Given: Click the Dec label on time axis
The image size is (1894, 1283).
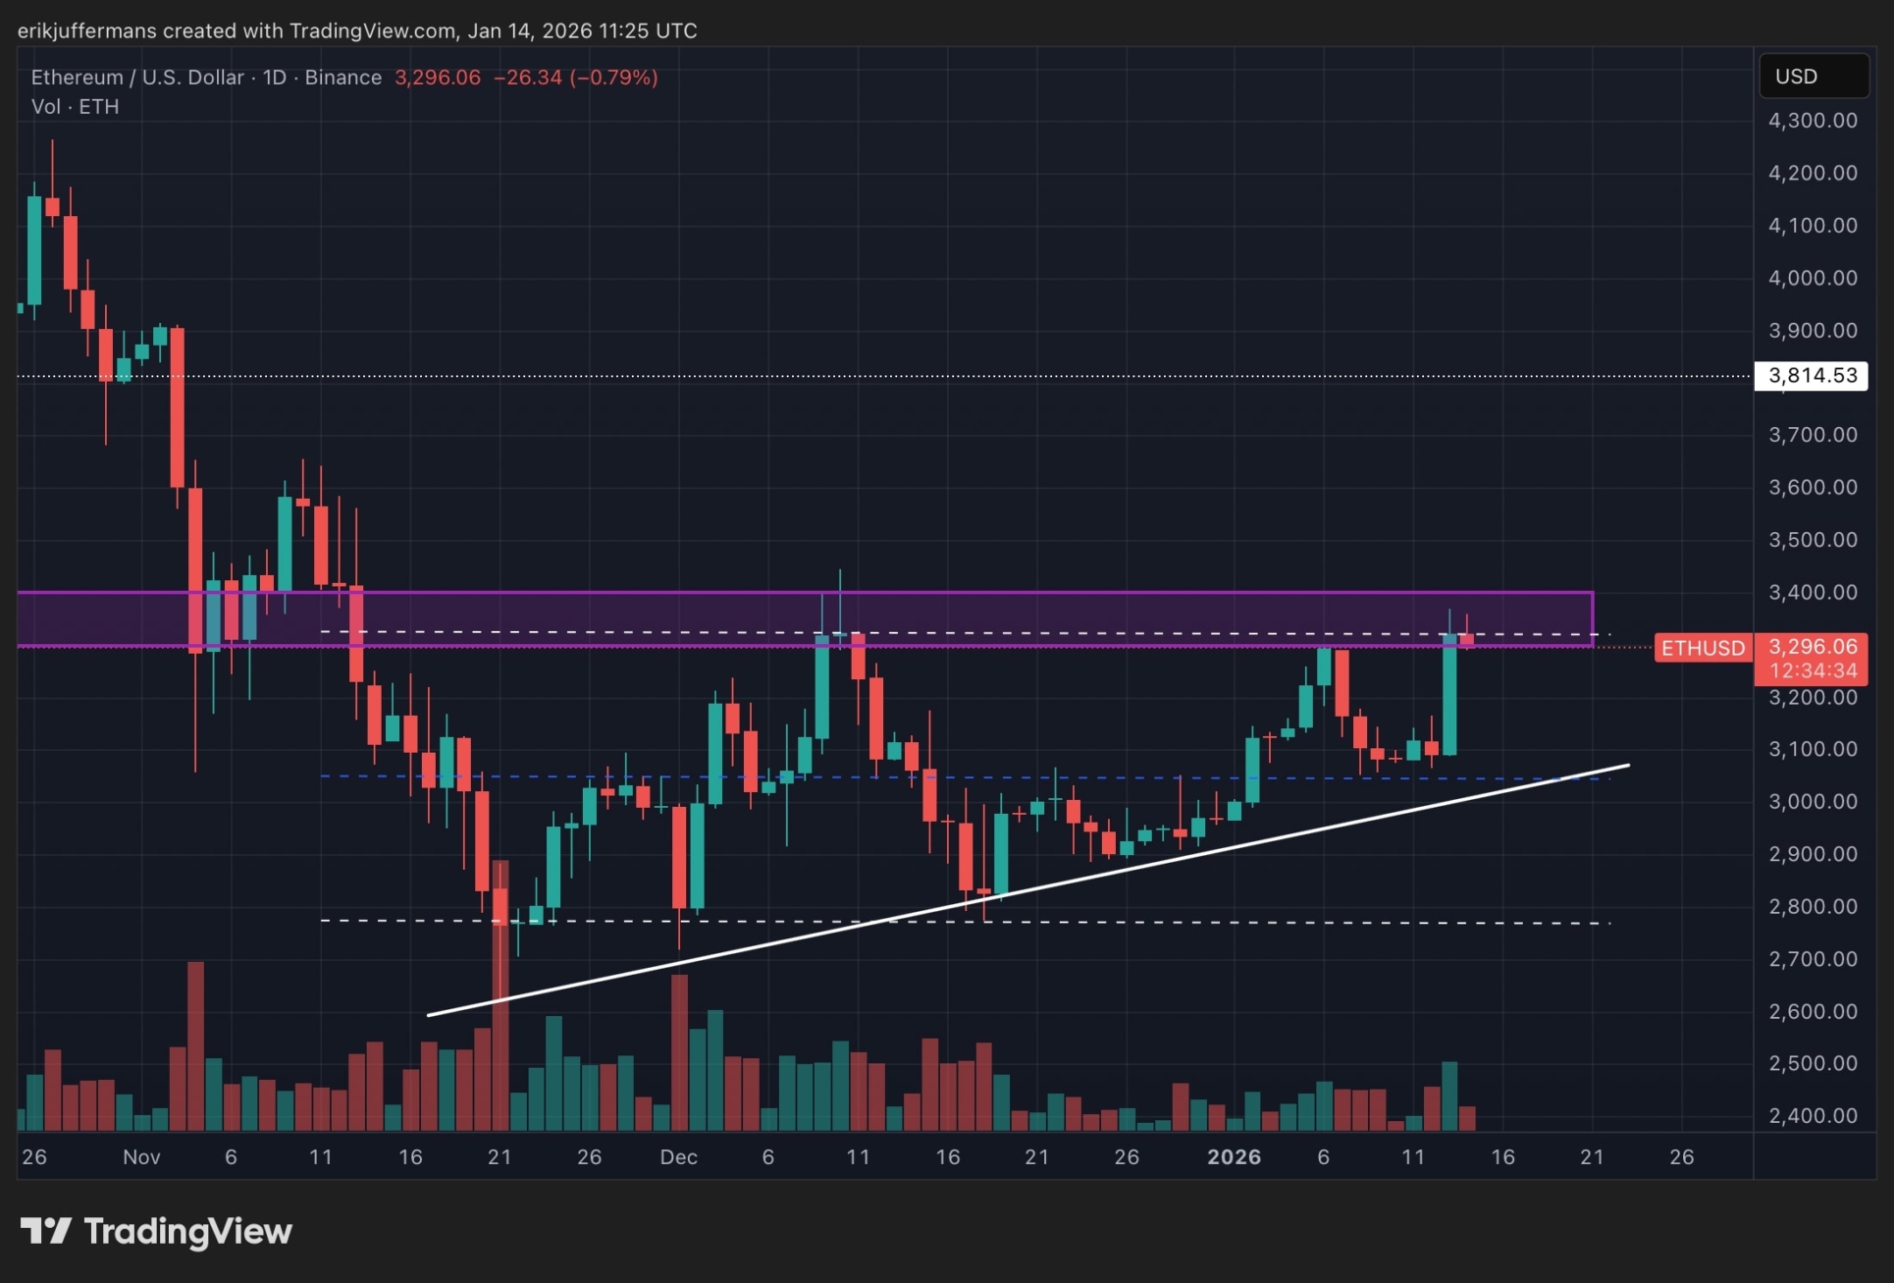Looking at the screenshot, I should pyautogui.click(x=678, y=1157).
